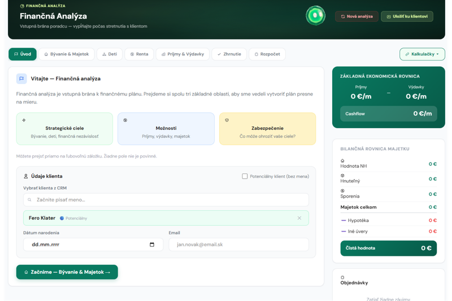Click the Email input field
This screenshot has width=452, height=301.
click(238, 245)
